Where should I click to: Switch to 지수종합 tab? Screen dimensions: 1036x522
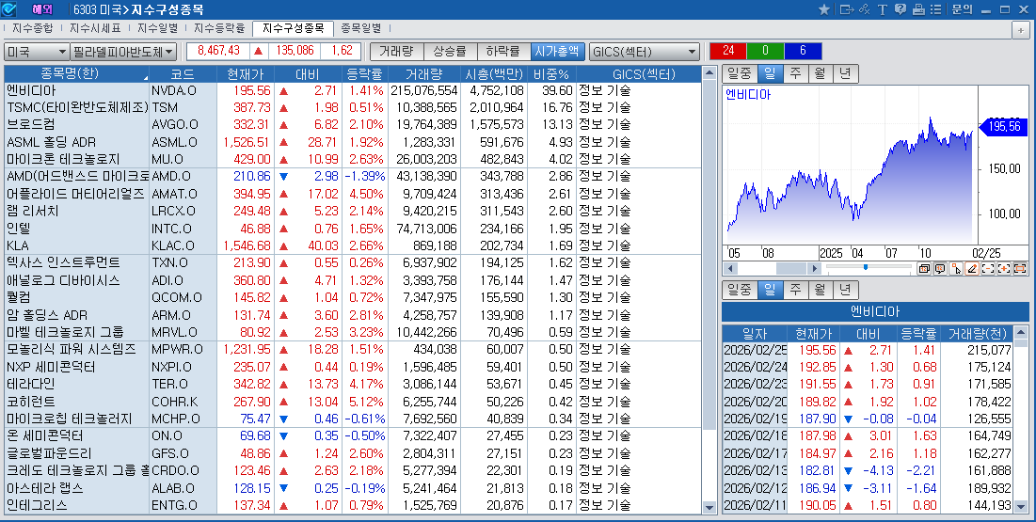32,28
